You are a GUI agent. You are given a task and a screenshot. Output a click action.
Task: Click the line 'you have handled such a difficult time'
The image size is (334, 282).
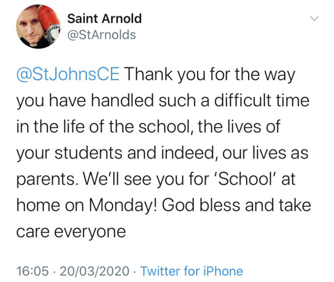point(163,101)
